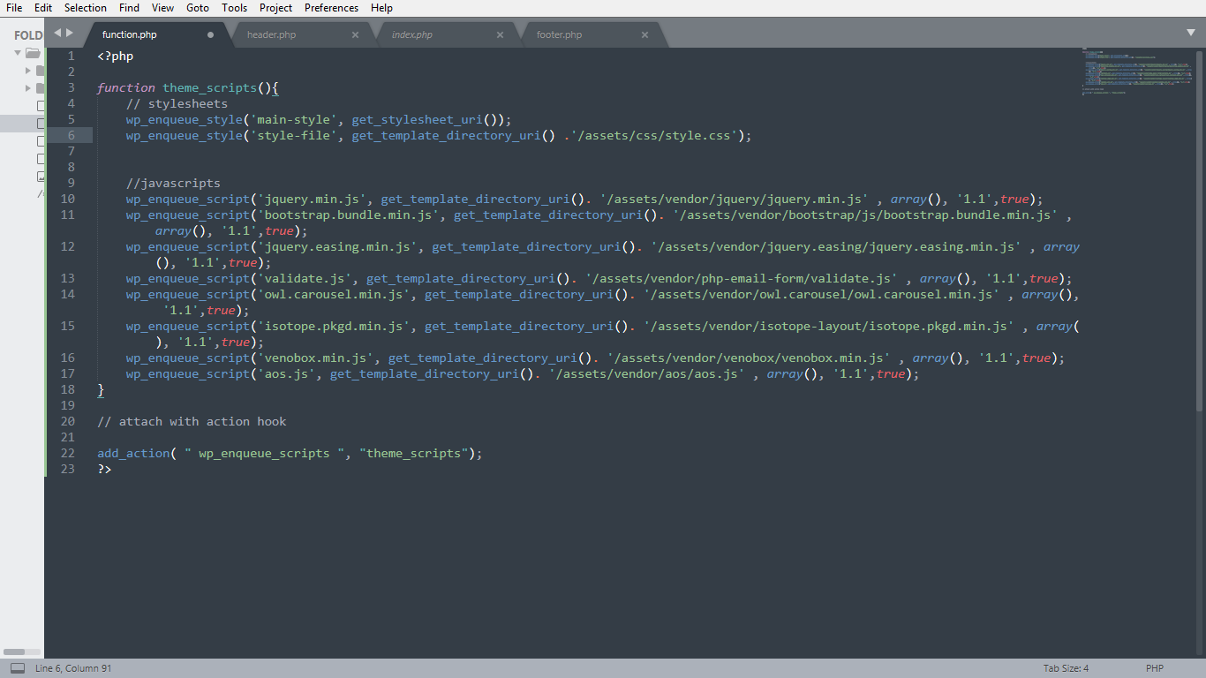Click the ?> closing tag
The height and width of the screenshot is (678, 1206).
tap(104, 469)
